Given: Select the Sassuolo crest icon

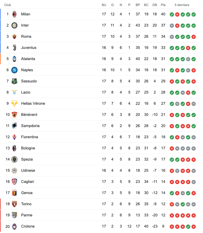Looking at the screenshot, I should click(15, 81).
